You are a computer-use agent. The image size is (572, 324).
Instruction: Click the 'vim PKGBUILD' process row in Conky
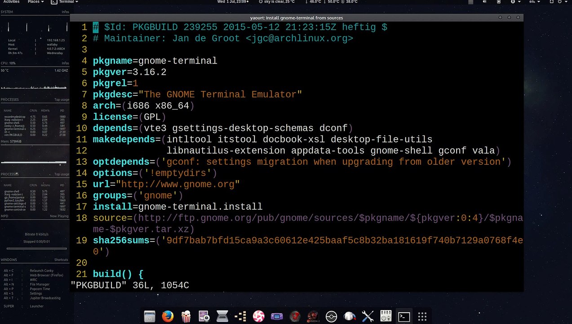[35, 135]
